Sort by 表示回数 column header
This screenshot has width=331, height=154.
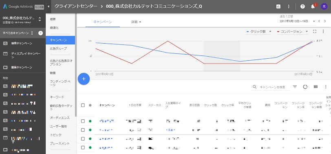[x=194, y=105]
